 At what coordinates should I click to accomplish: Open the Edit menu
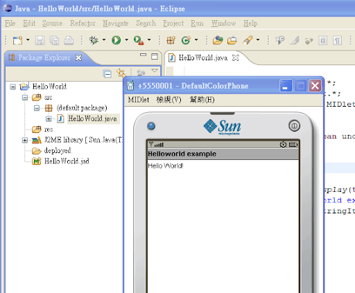click(29, 23)
